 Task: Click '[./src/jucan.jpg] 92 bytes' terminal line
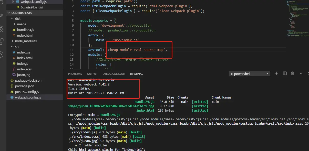(105, 141)
